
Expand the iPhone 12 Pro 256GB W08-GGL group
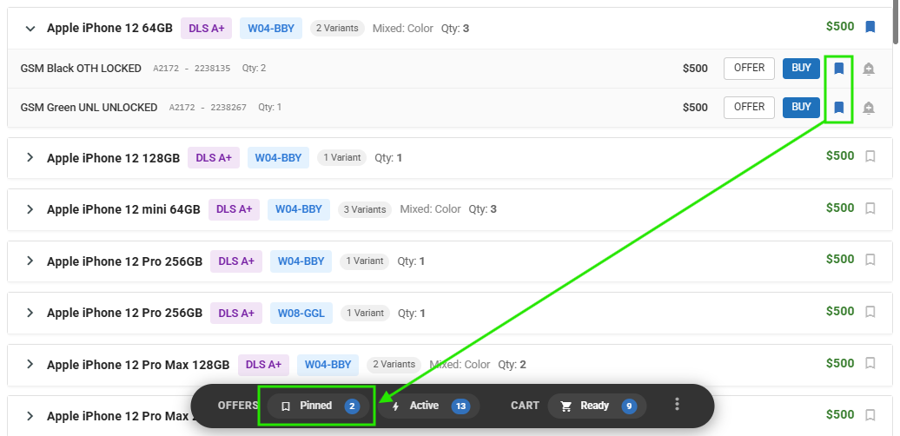point(30,313)
